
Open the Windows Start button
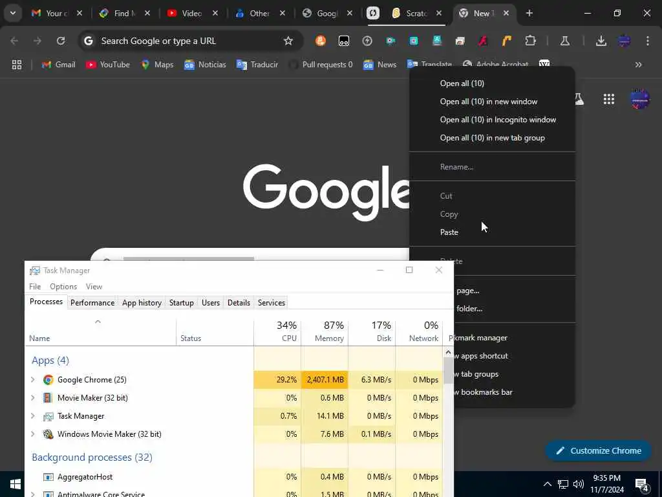point(16,484)
